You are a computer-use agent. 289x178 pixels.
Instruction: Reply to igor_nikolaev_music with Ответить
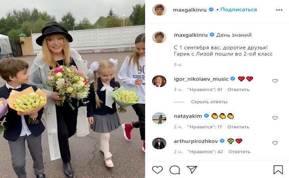point(238,89)
